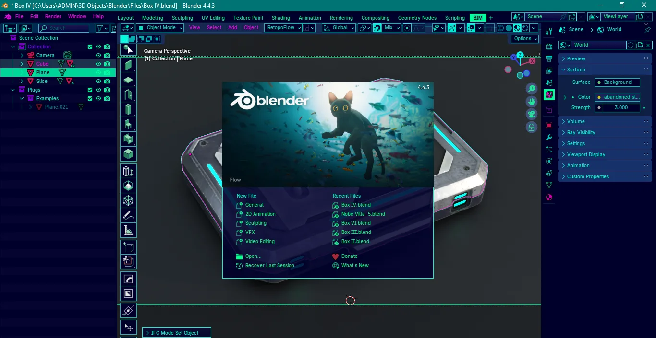Choose the Measure tool with ruler icon
This screenshot has width=656, height=338.
point(128,231)
